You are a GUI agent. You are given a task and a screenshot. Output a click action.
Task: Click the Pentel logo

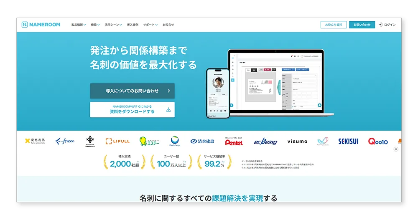(x=234, y=142)
